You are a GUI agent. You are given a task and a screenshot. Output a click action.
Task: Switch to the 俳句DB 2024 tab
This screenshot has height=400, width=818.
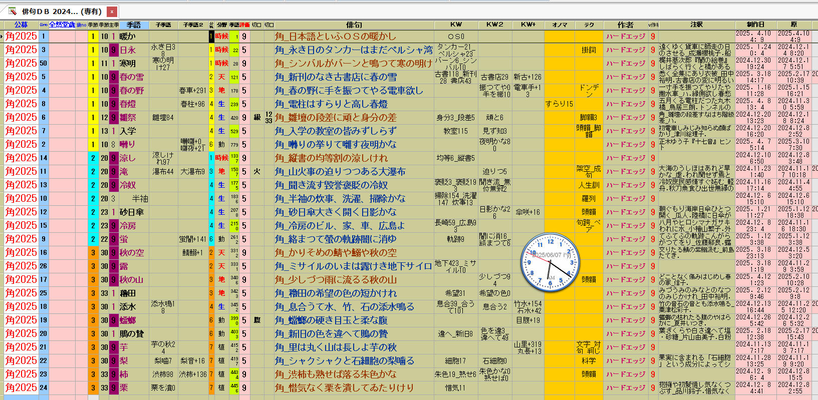[x=61, y=11]
